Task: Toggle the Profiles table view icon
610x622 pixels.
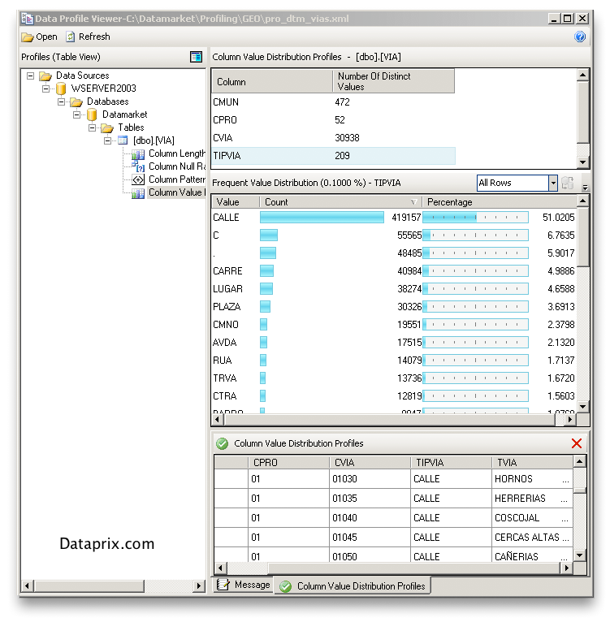Action: [196, 57]
